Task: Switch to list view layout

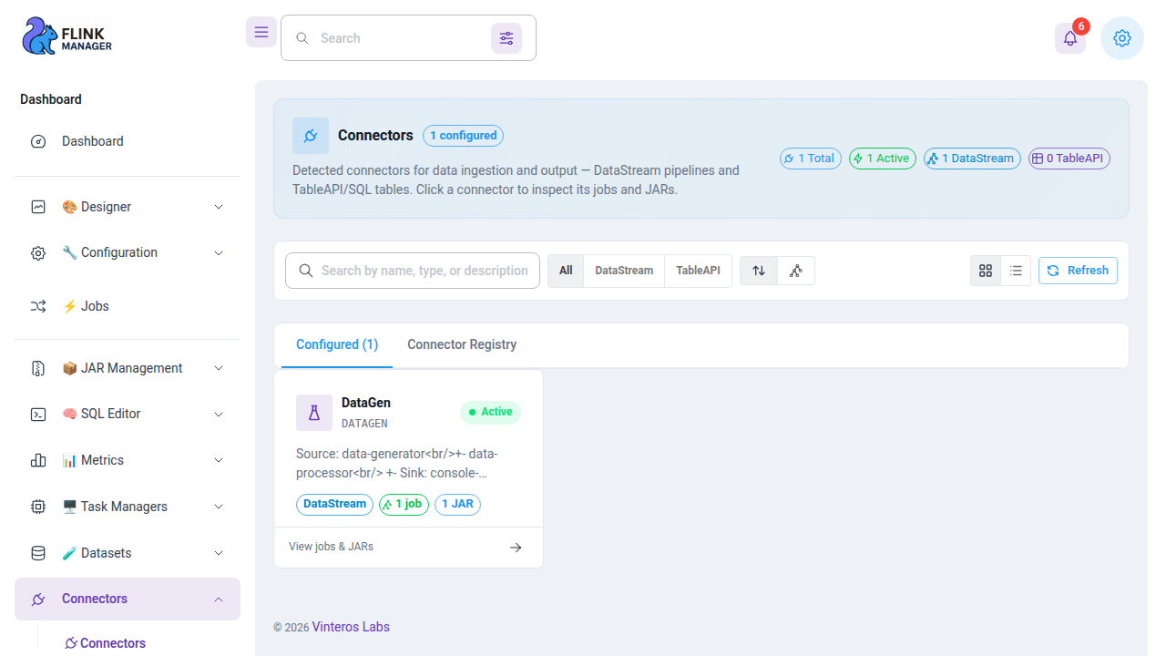Action: click(x=1016, y=271)
